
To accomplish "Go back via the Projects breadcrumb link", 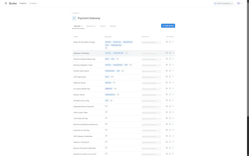I will click(76, 13).
